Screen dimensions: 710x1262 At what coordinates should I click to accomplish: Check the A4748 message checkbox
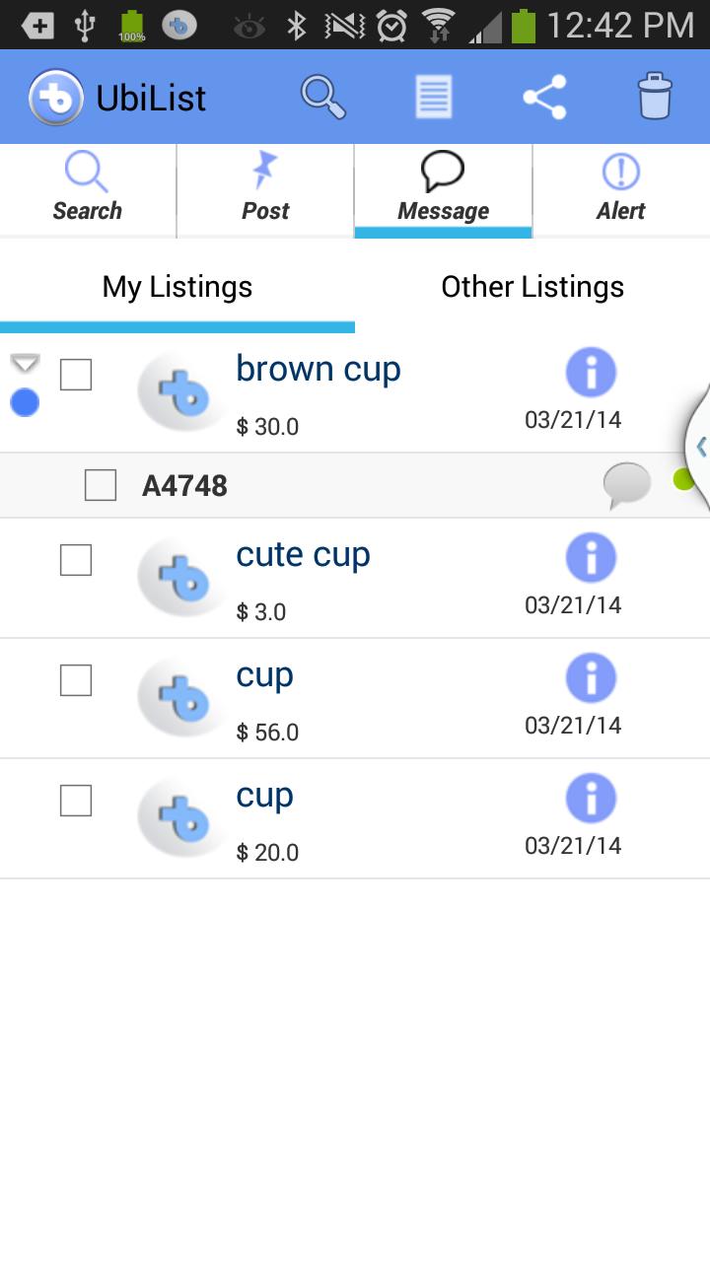(101, 485)
